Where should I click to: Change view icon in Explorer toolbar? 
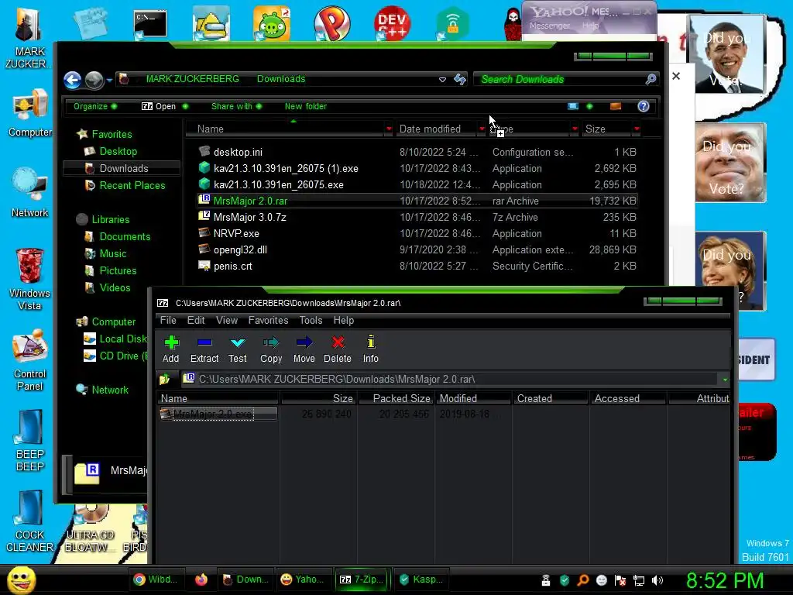pyautogui.click(x=573, y=106)
